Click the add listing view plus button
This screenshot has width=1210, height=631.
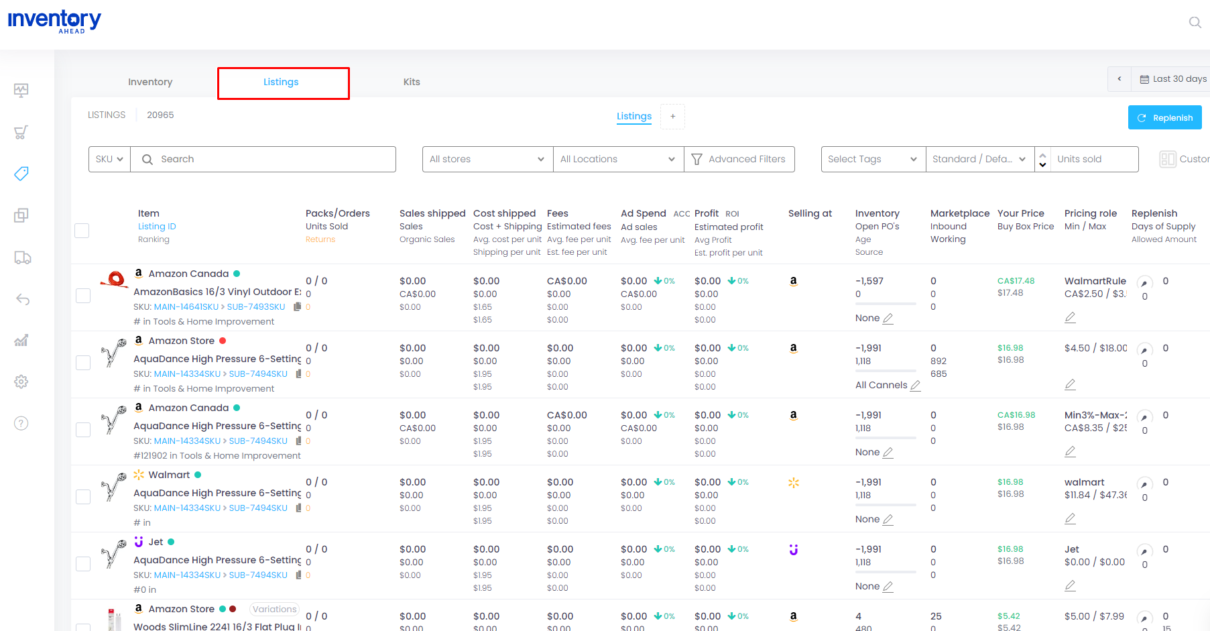click(672, 117)
